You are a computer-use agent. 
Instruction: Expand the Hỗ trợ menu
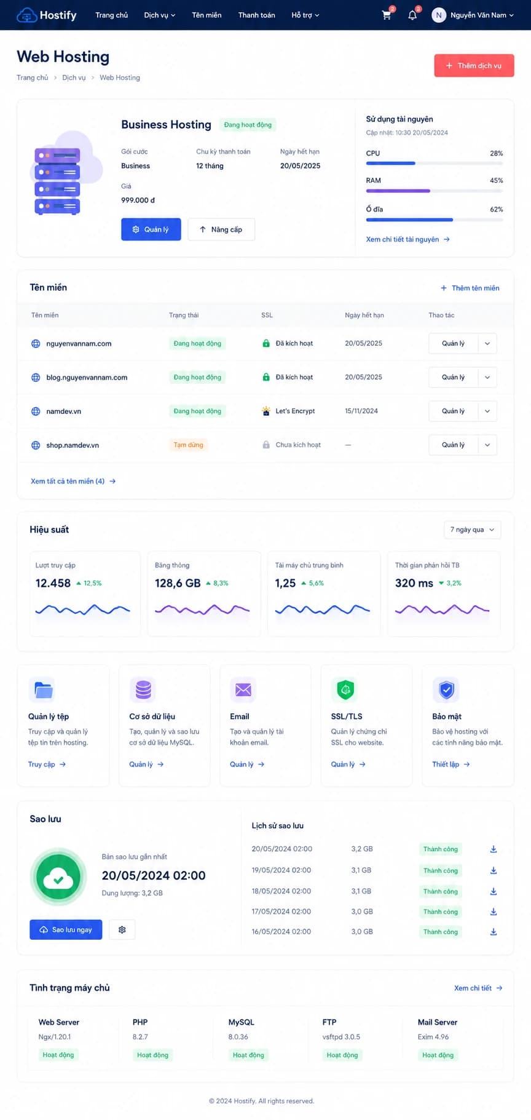[x=305, y=15]
